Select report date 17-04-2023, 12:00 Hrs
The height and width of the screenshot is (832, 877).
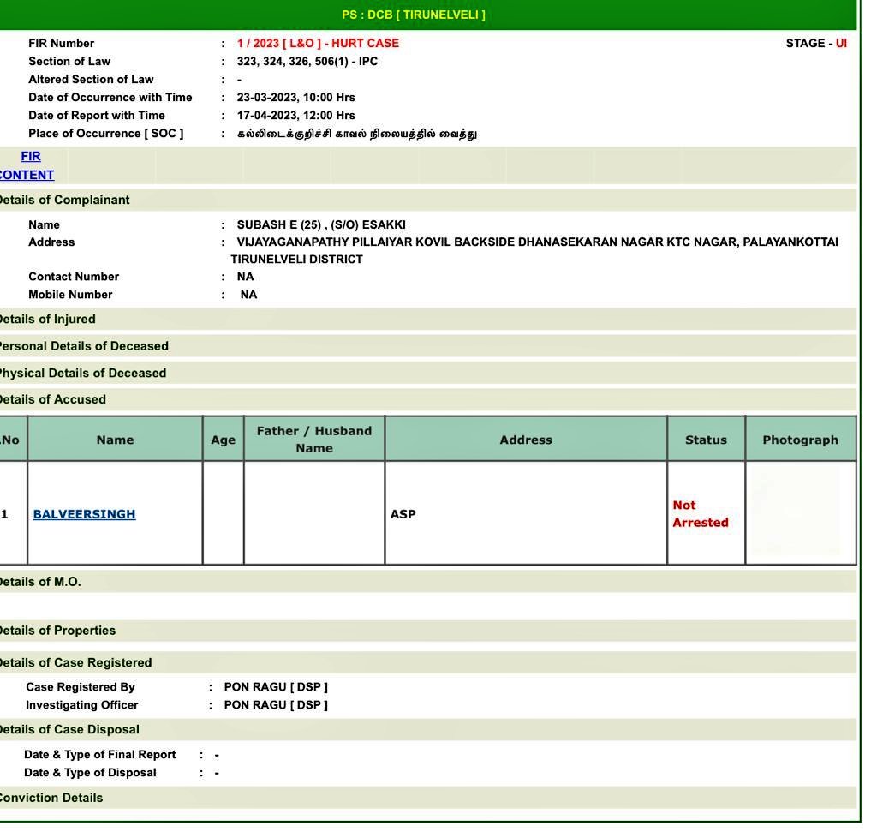295,116
